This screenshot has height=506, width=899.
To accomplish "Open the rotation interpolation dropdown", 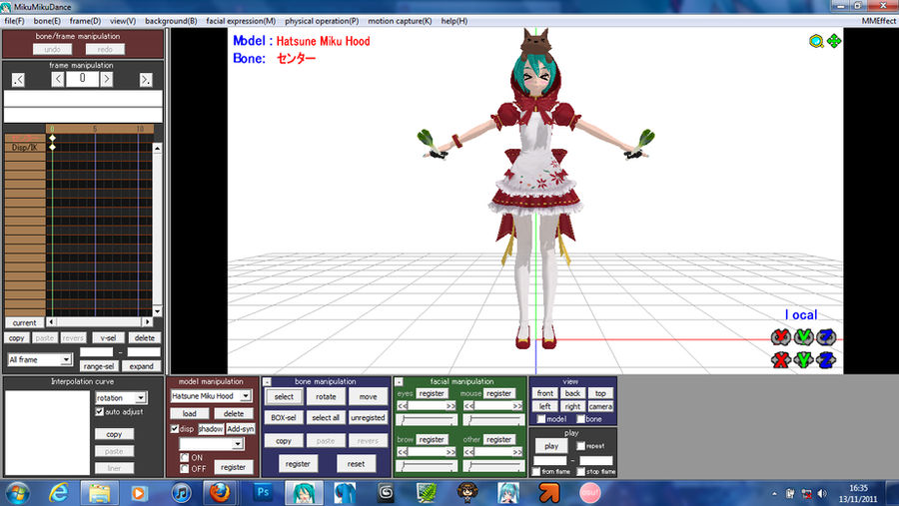I will [x=141, y=397].
